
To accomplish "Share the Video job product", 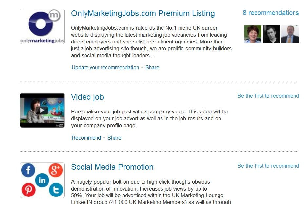I will point(114,138).
